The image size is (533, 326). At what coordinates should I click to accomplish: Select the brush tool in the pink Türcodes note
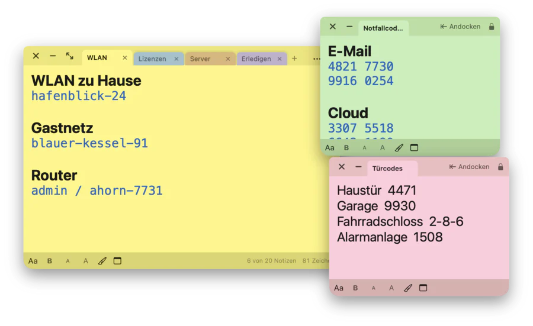[408, 288]
